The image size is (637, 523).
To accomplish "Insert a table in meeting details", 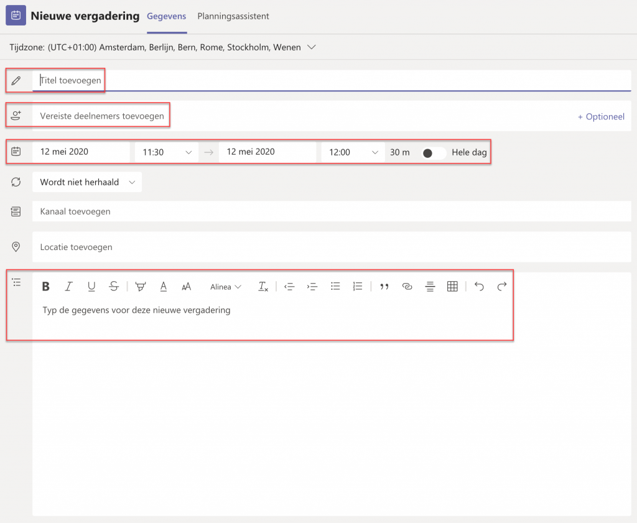I will [452, 287].
